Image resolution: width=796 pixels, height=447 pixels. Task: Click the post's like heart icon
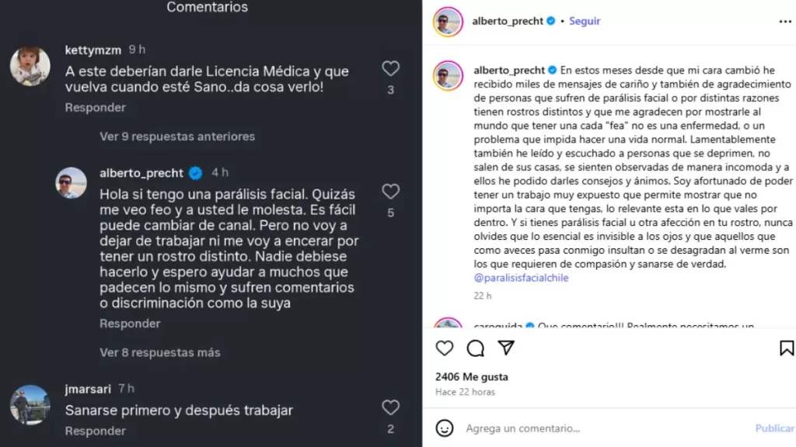445,348
